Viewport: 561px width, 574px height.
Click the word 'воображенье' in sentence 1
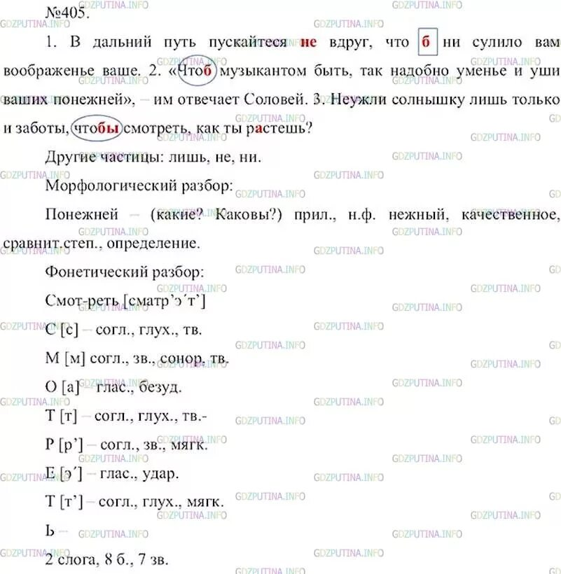point(49,71)
